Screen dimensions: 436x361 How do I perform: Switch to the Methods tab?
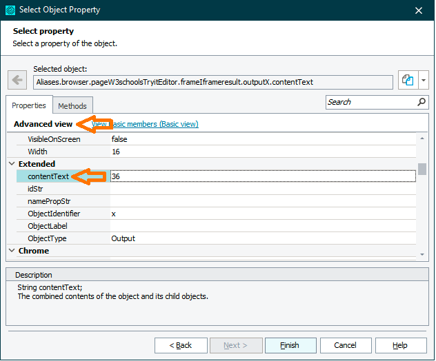click(x=72, y=106)
